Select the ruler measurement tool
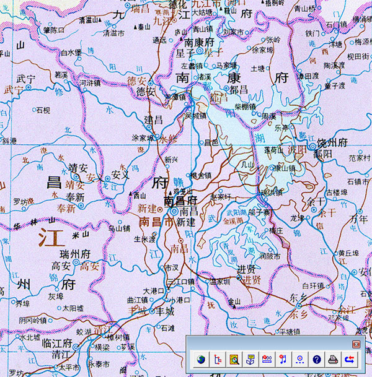 (x=267, y=358)
